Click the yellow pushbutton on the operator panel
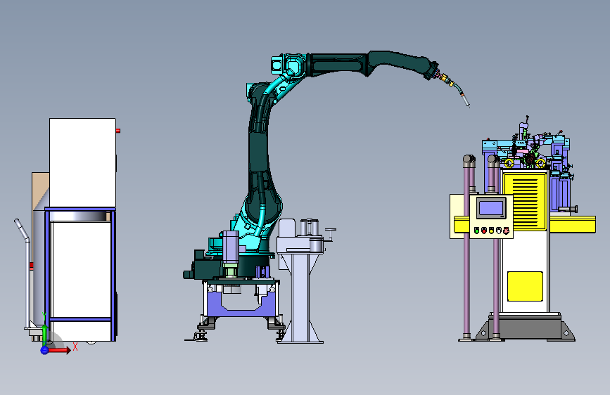The width and height of the screenshot is (610, 395). pyautogui.click(x=491, y=231)
